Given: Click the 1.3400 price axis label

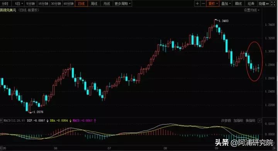Looking at the screenshot, I should click(x=270, y=25).
